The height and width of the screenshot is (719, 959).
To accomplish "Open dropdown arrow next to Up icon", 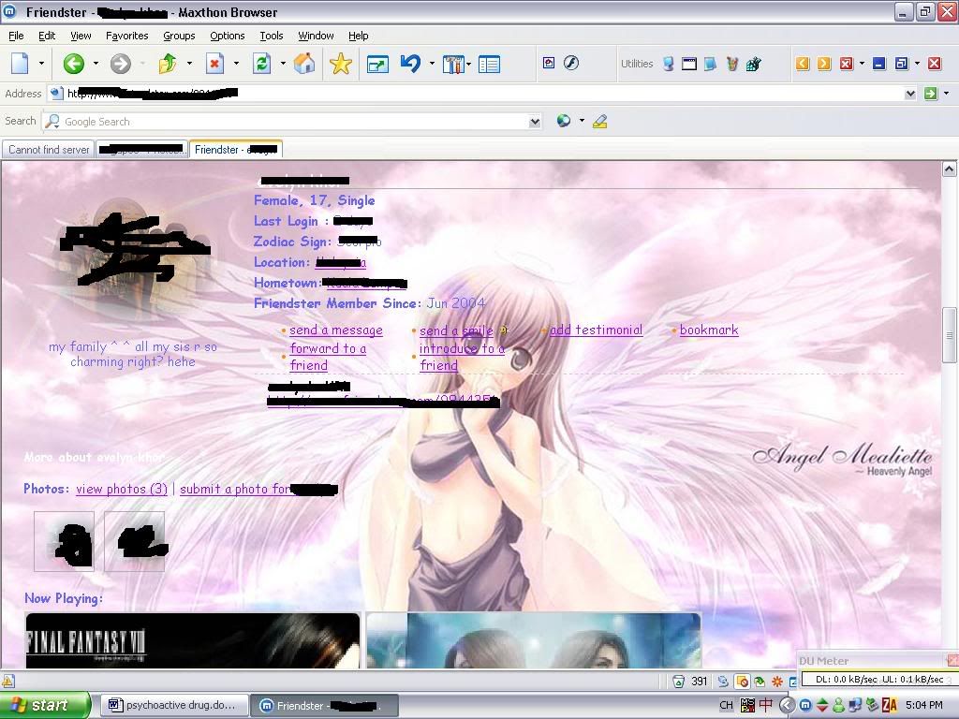I will pyautogui.click(x=189, y=63).
